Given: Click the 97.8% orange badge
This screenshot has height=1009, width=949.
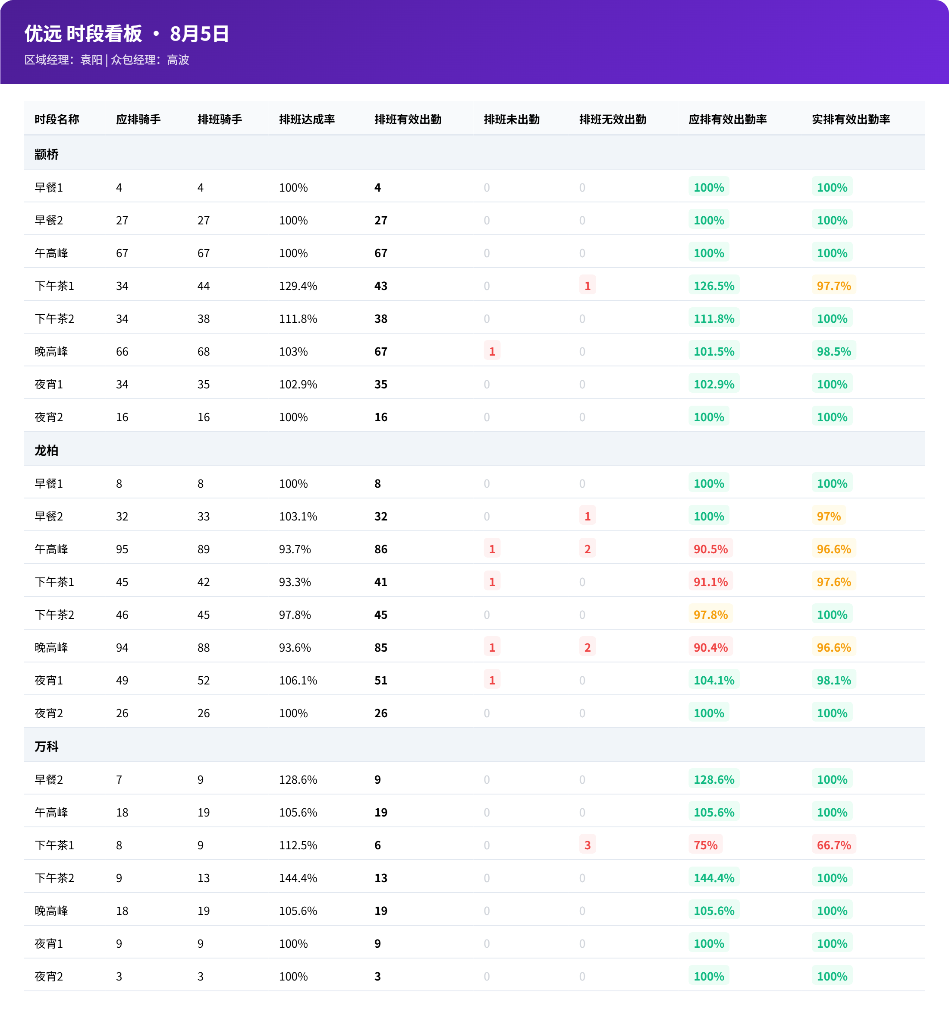Looking at the screenshot, I should pos(710,614).
